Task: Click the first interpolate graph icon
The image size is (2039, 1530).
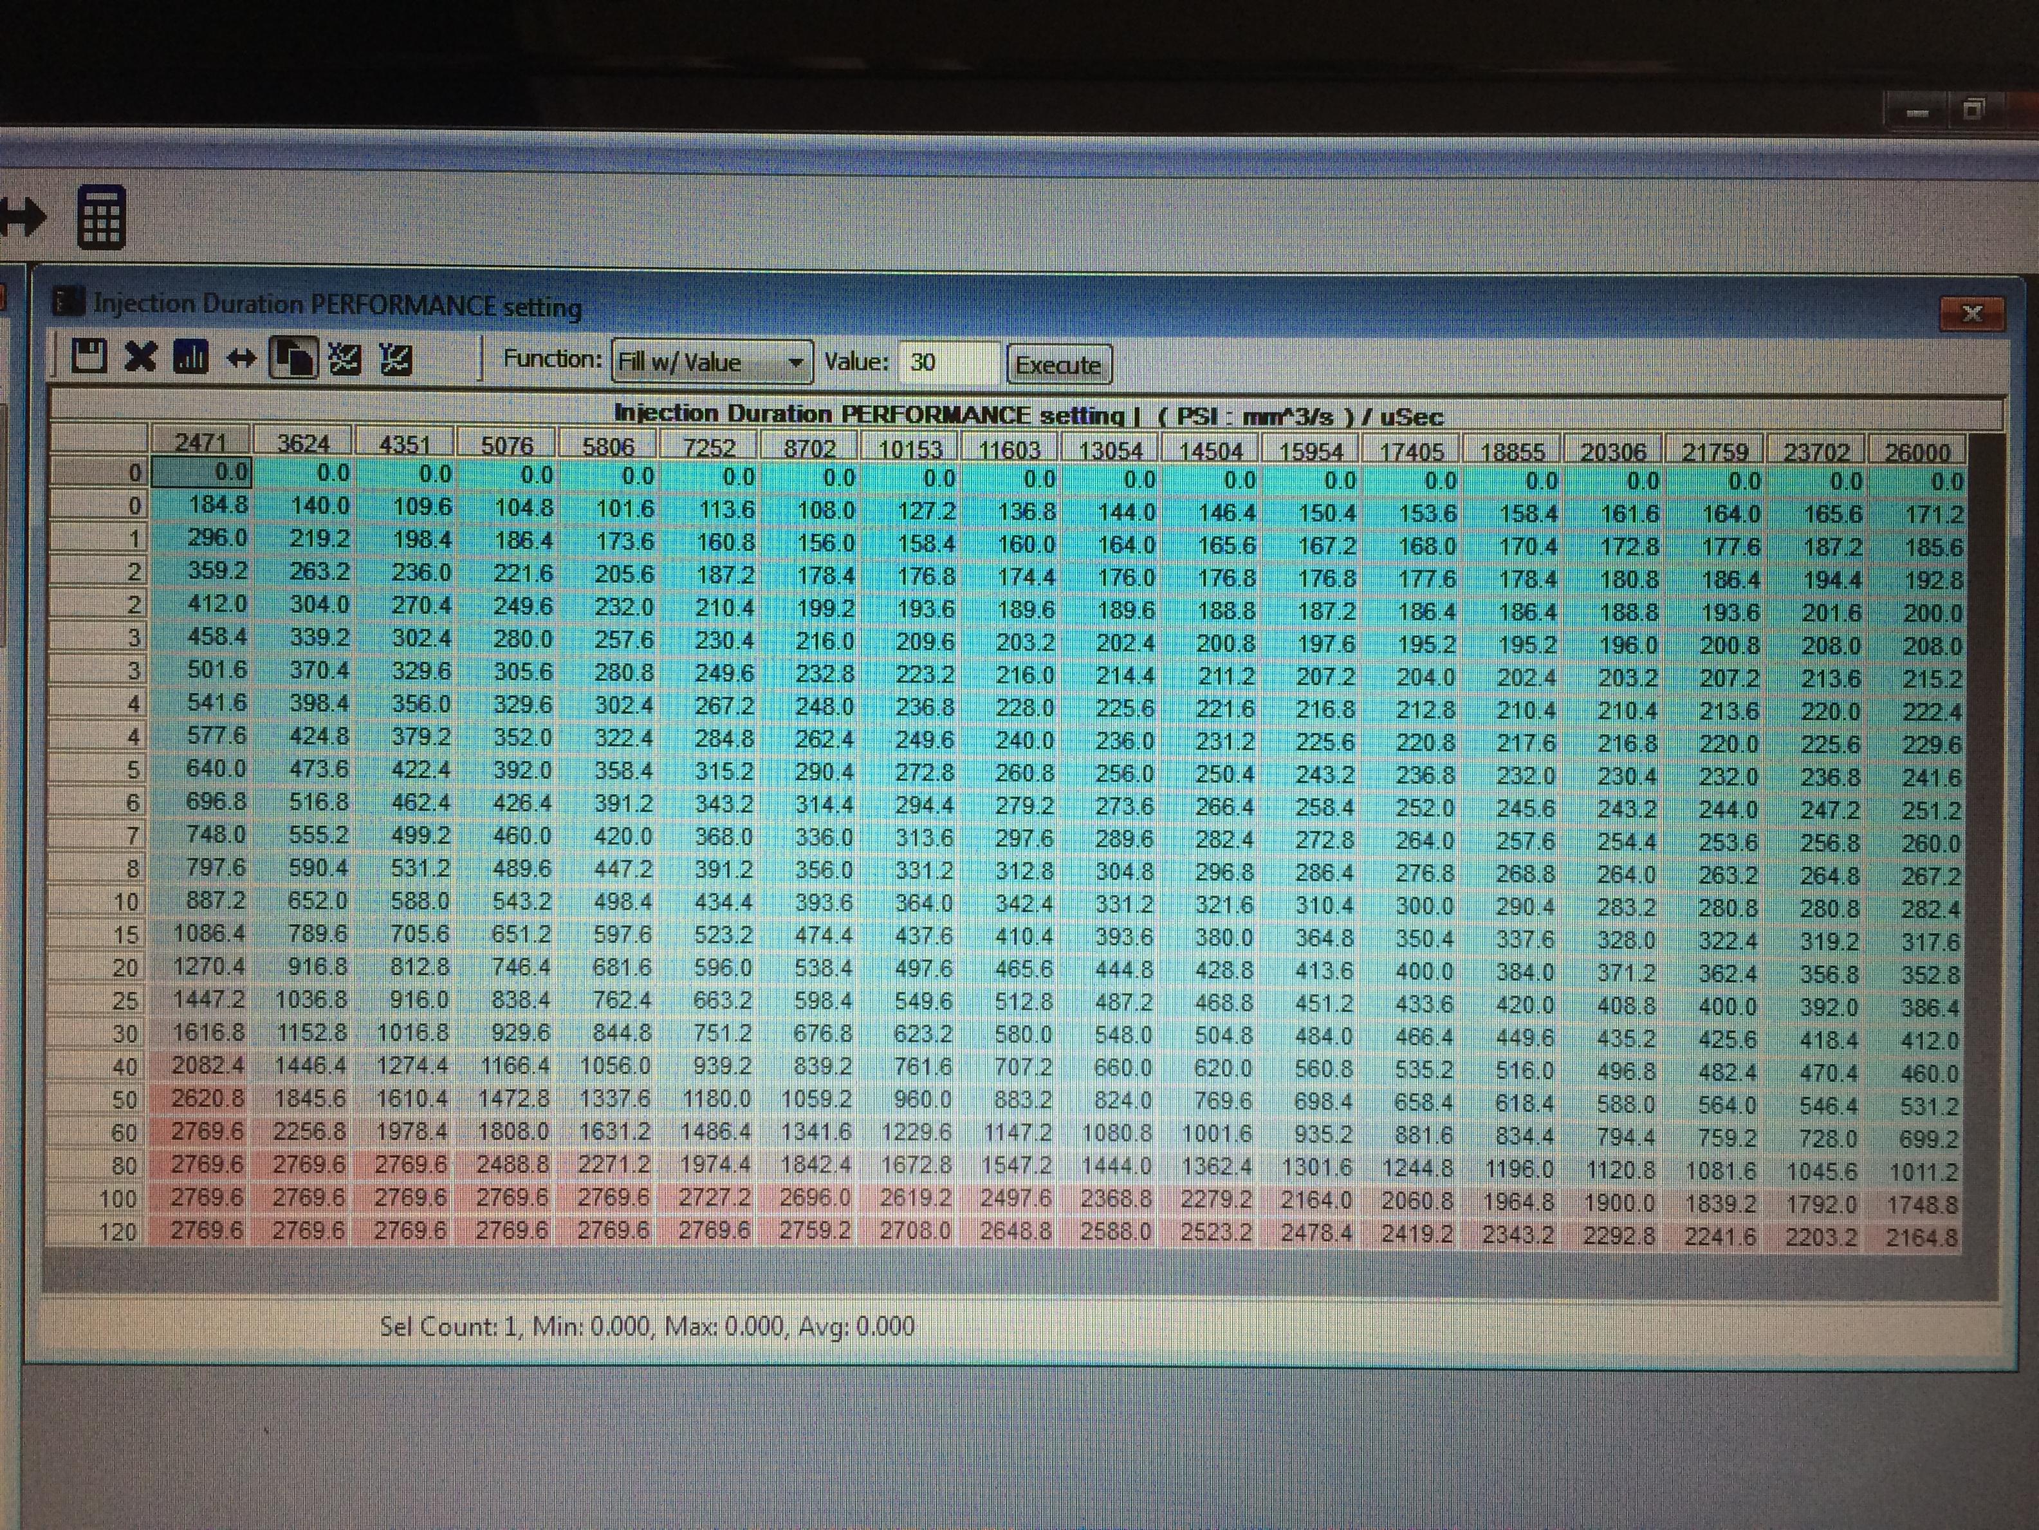Action: click(x=345, y=359)
